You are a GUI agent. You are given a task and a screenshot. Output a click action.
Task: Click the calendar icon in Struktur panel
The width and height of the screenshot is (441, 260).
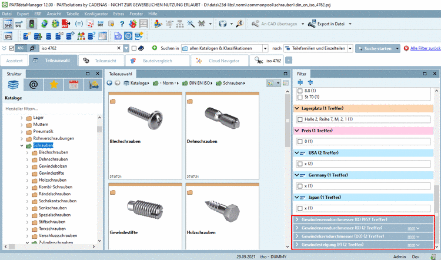(x=74, y=85)
